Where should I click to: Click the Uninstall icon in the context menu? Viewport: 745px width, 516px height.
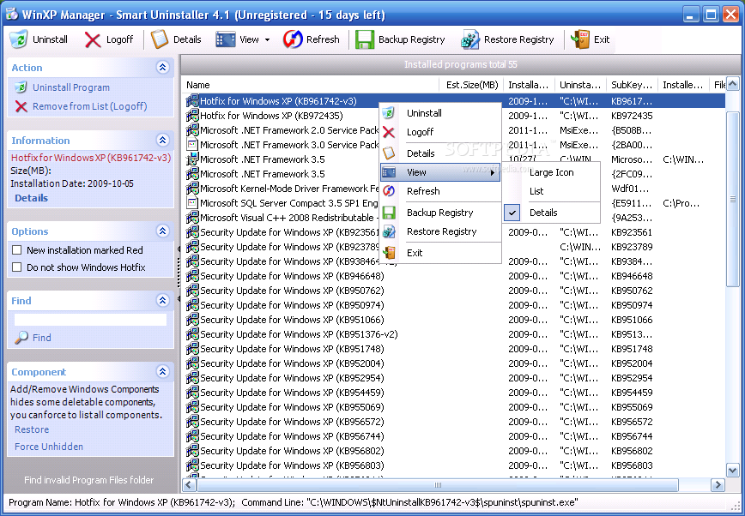coord(389,113)
